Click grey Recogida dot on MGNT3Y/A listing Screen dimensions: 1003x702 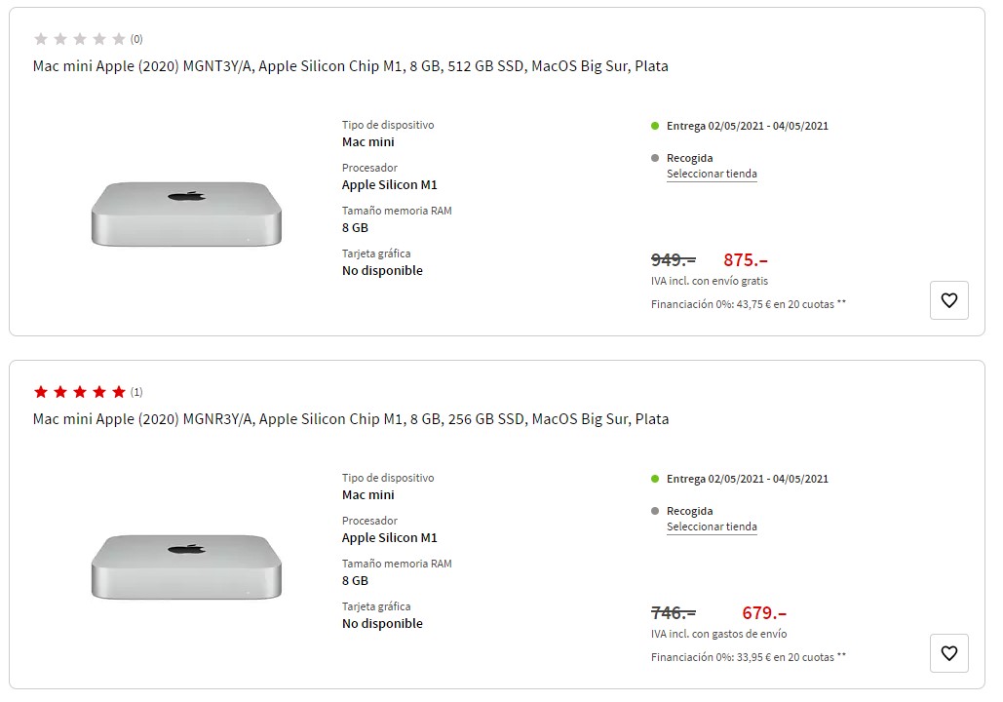pyautogui.click(x=655, y=158)
